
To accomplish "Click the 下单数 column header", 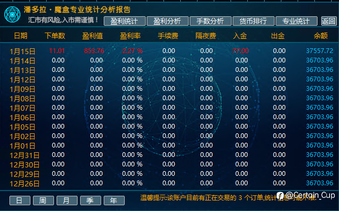I will click(x=55, y=36).
